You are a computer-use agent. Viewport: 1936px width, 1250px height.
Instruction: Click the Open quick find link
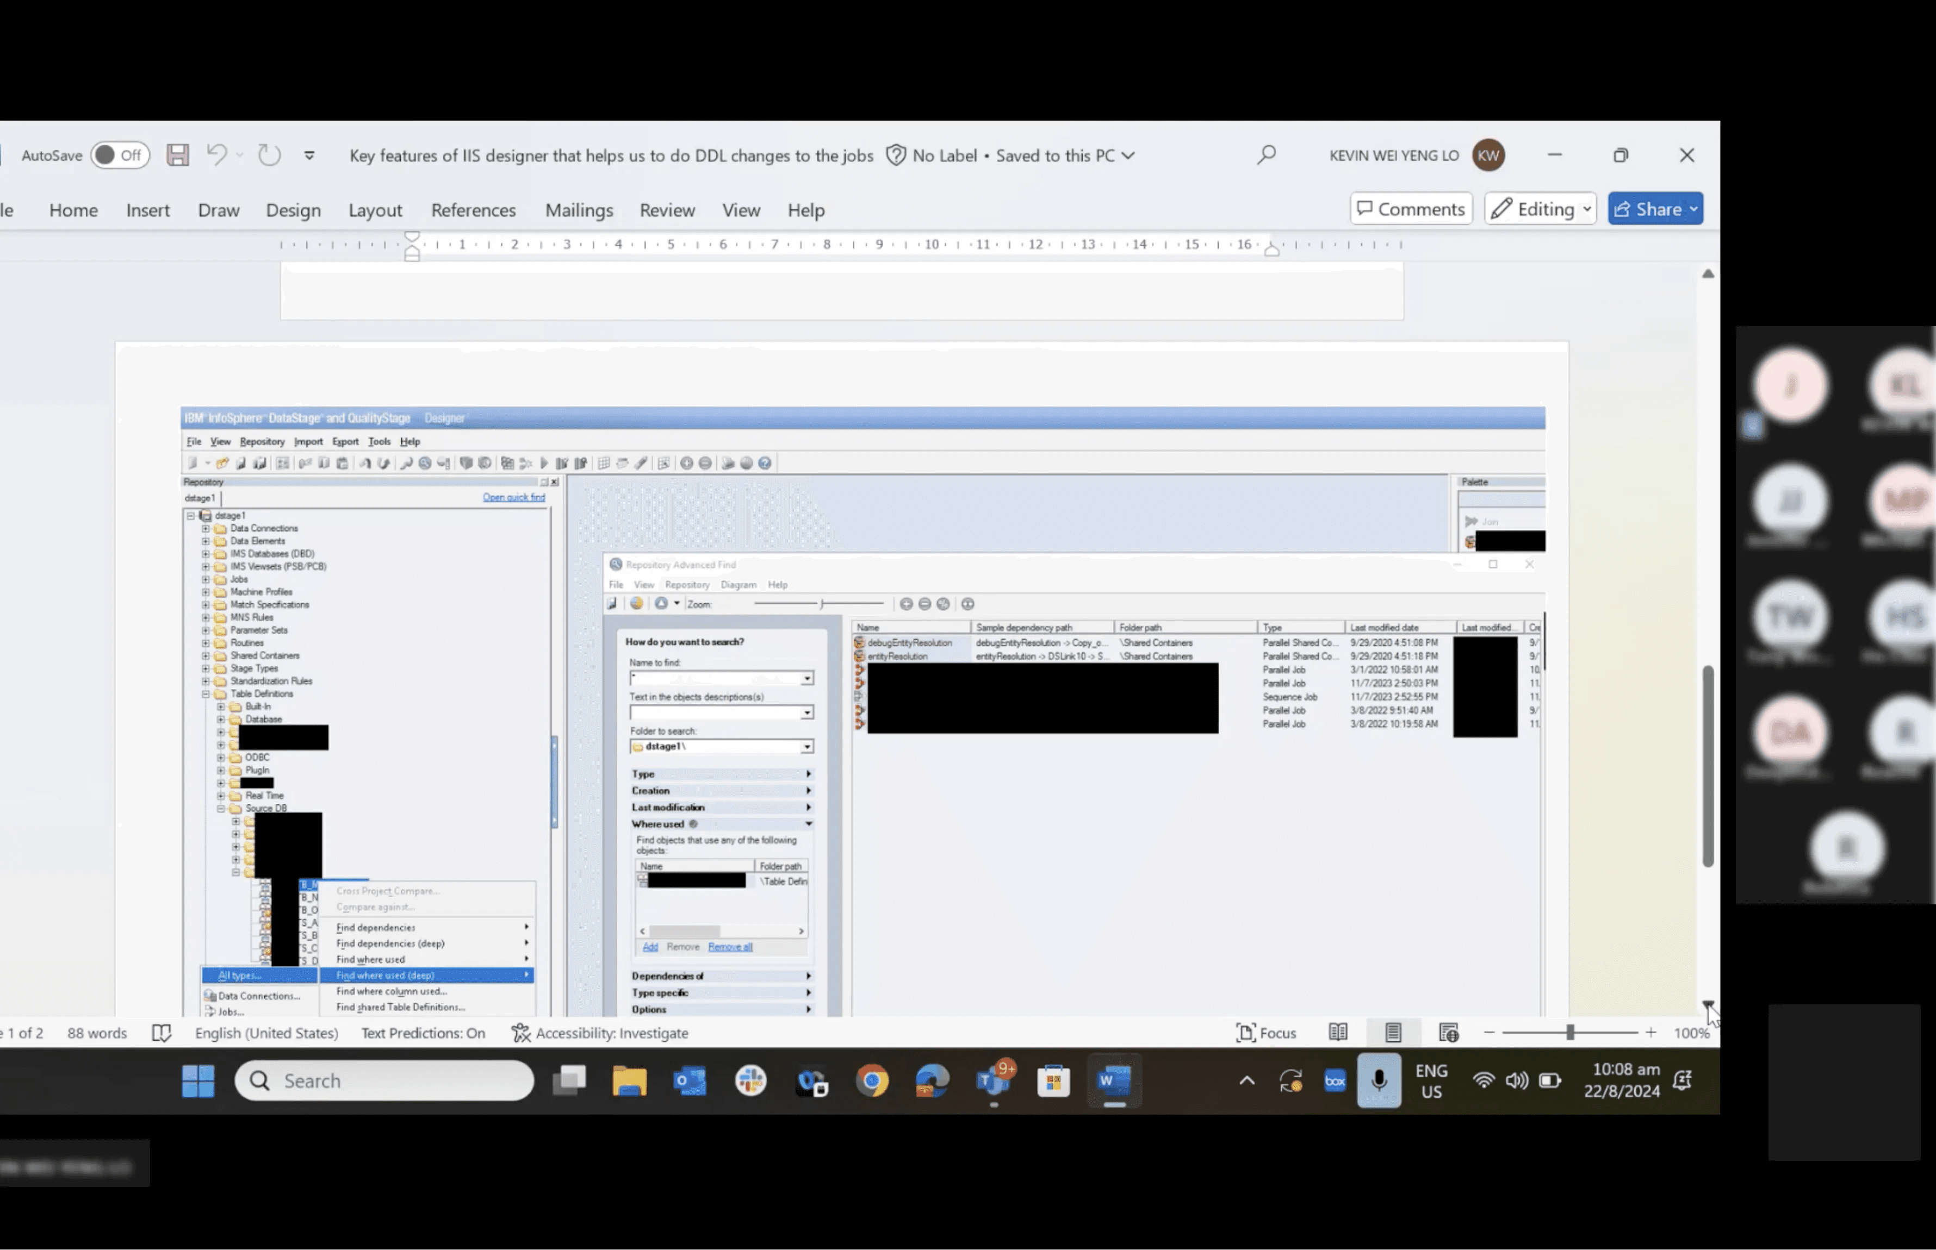tap(514, 497)
